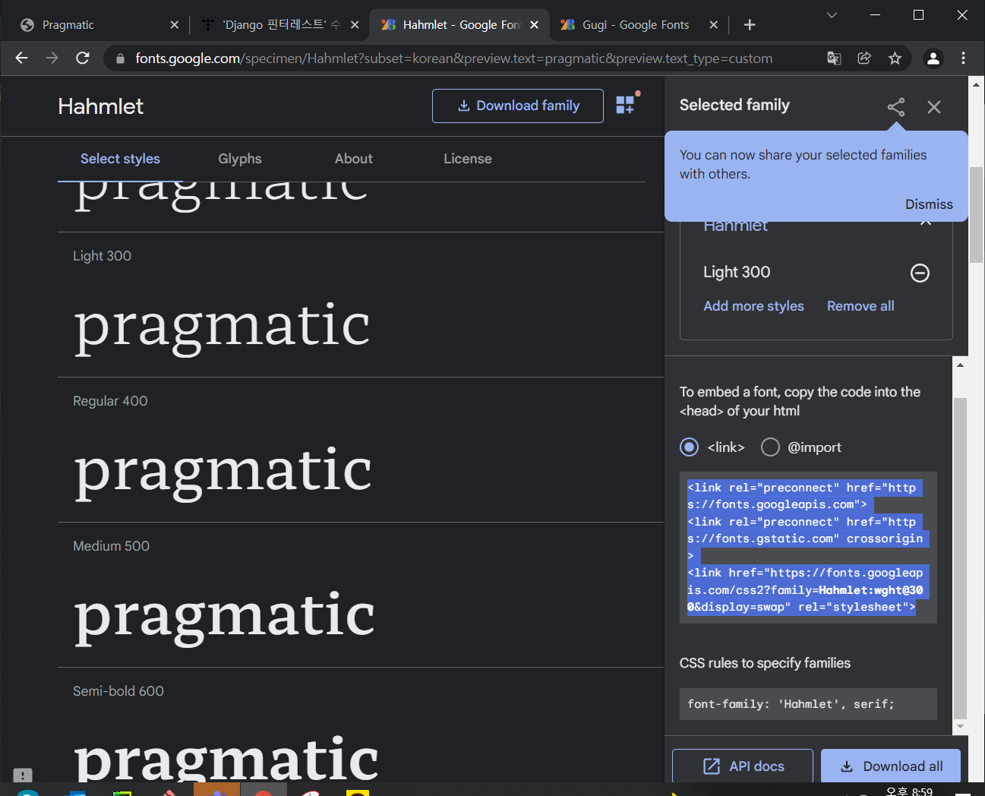Viewport: 985px width, 796px height.
Task: Select the Regular 400 pragmatic preview
Action: click(x=223, y=472)
